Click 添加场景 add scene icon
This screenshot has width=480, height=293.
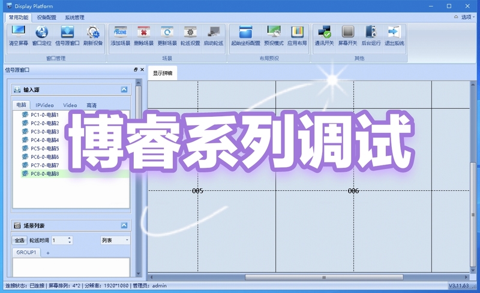(121, 36)
